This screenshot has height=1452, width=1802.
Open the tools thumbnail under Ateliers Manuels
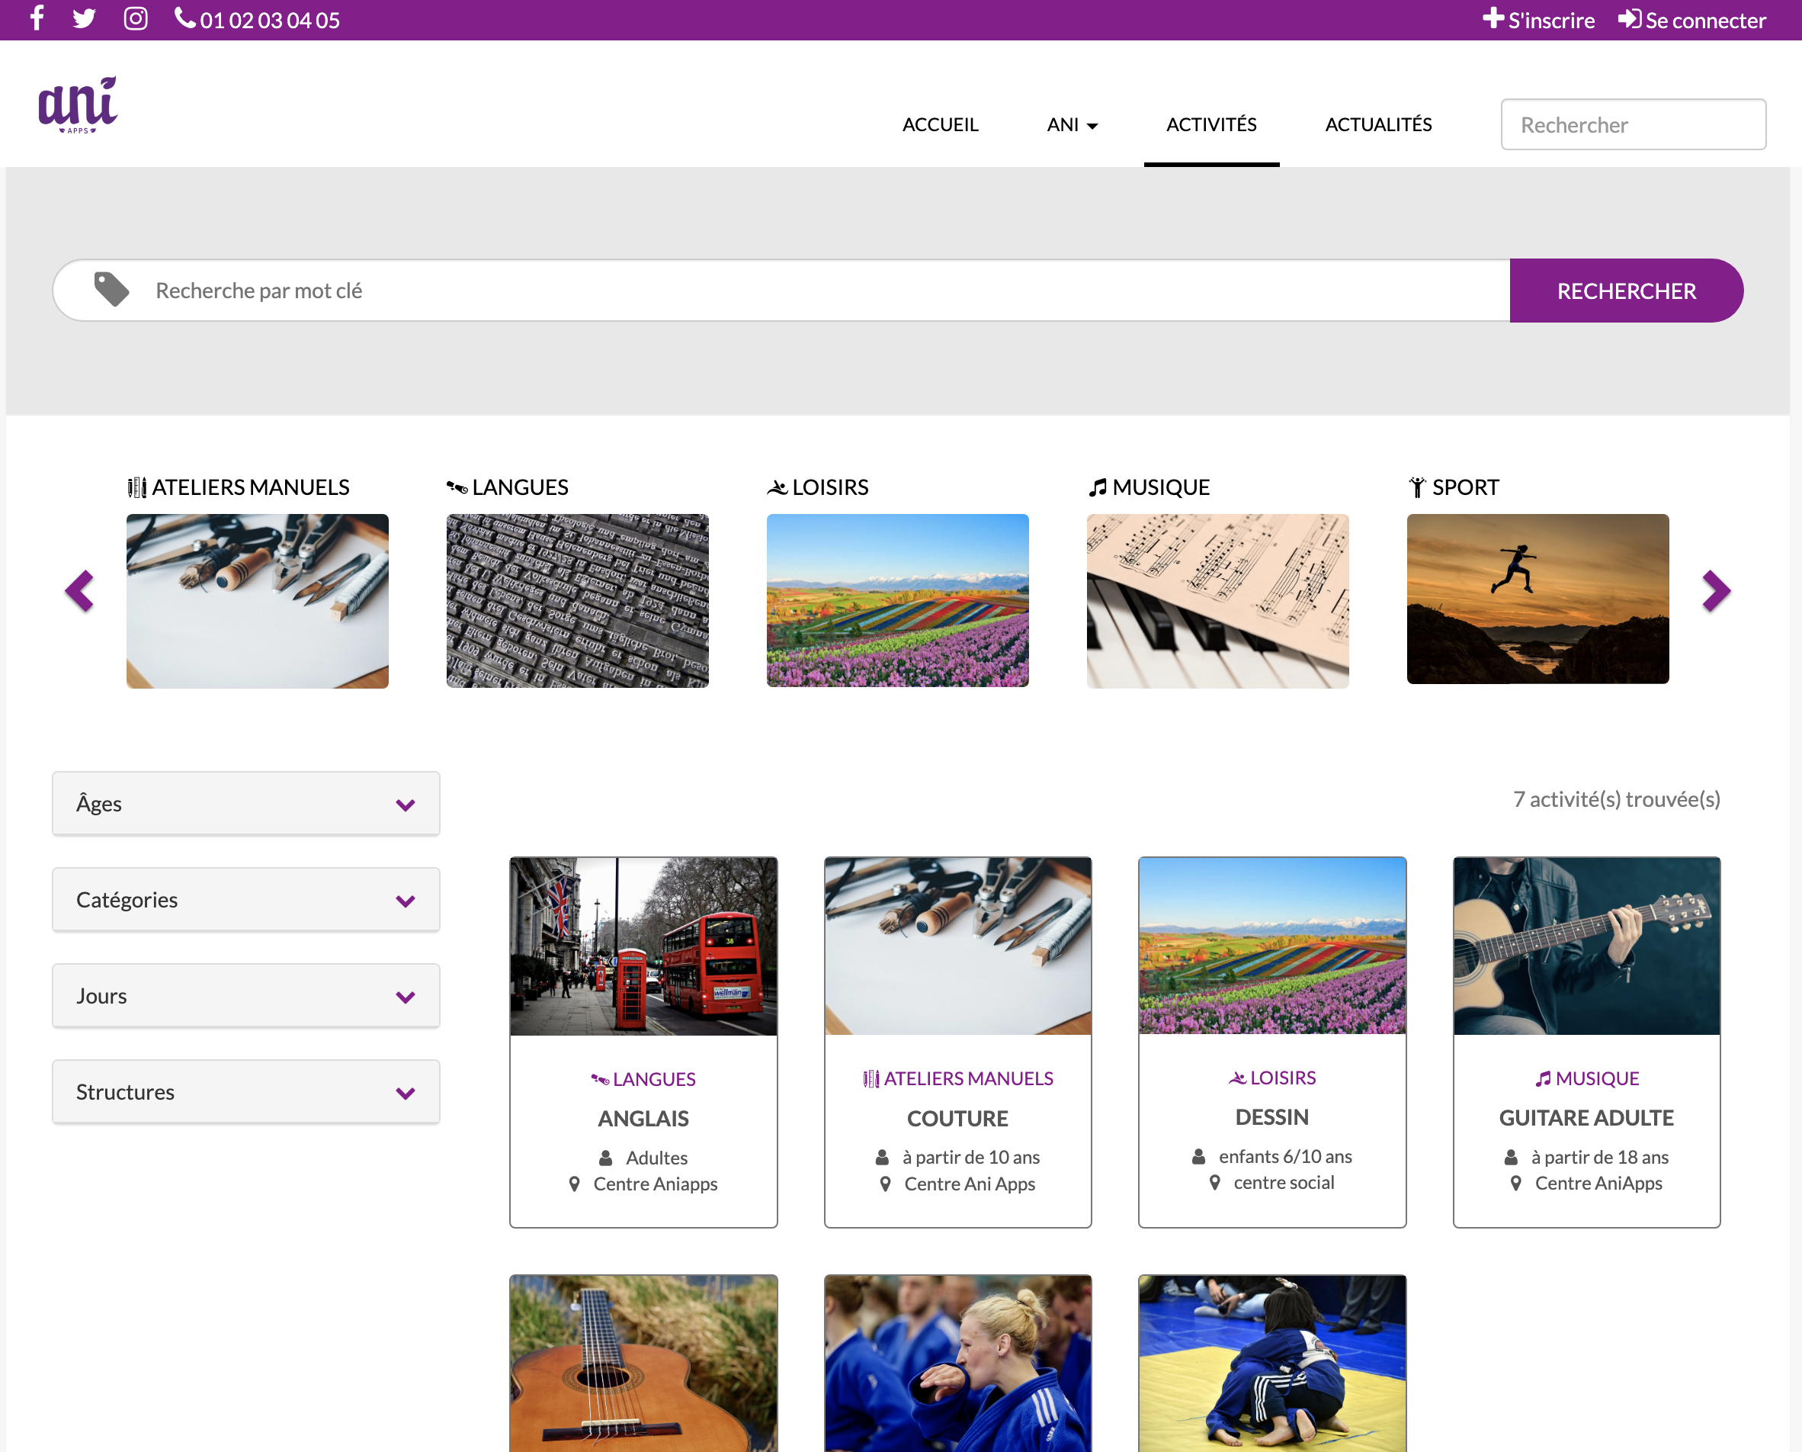[258, 600]
